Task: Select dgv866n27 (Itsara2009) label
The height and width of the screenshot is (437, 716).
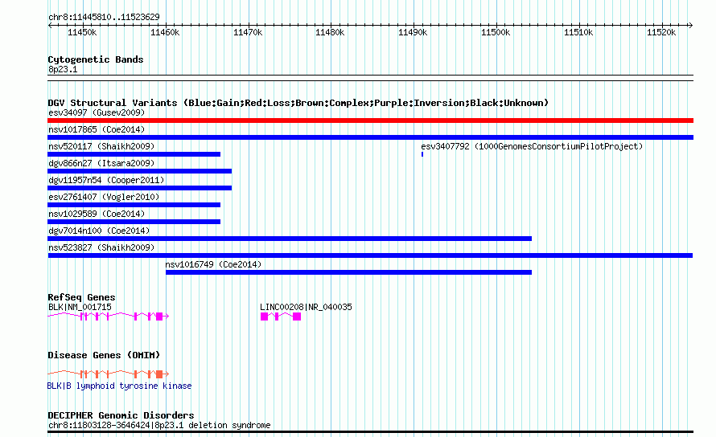Action: 101,163
